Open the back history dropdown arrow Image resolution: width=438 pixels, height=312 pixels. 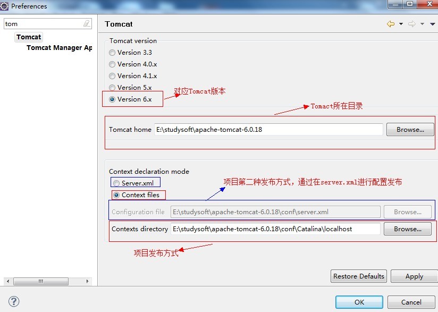pyautogui.click(x=401, y=24)
